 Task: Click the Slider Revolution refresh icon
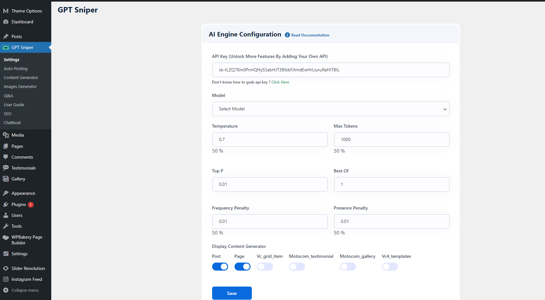click(x=6, y=268)
